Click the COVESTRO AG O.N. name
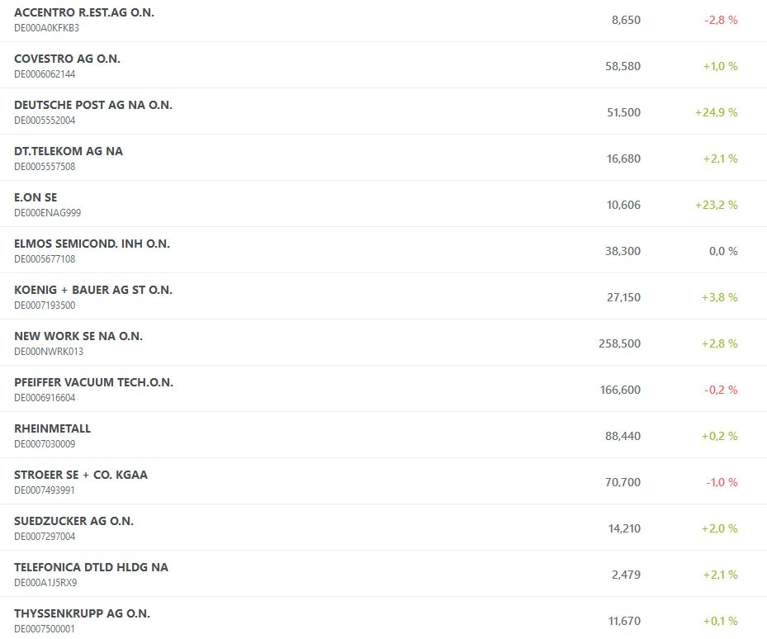 (68, 59)
